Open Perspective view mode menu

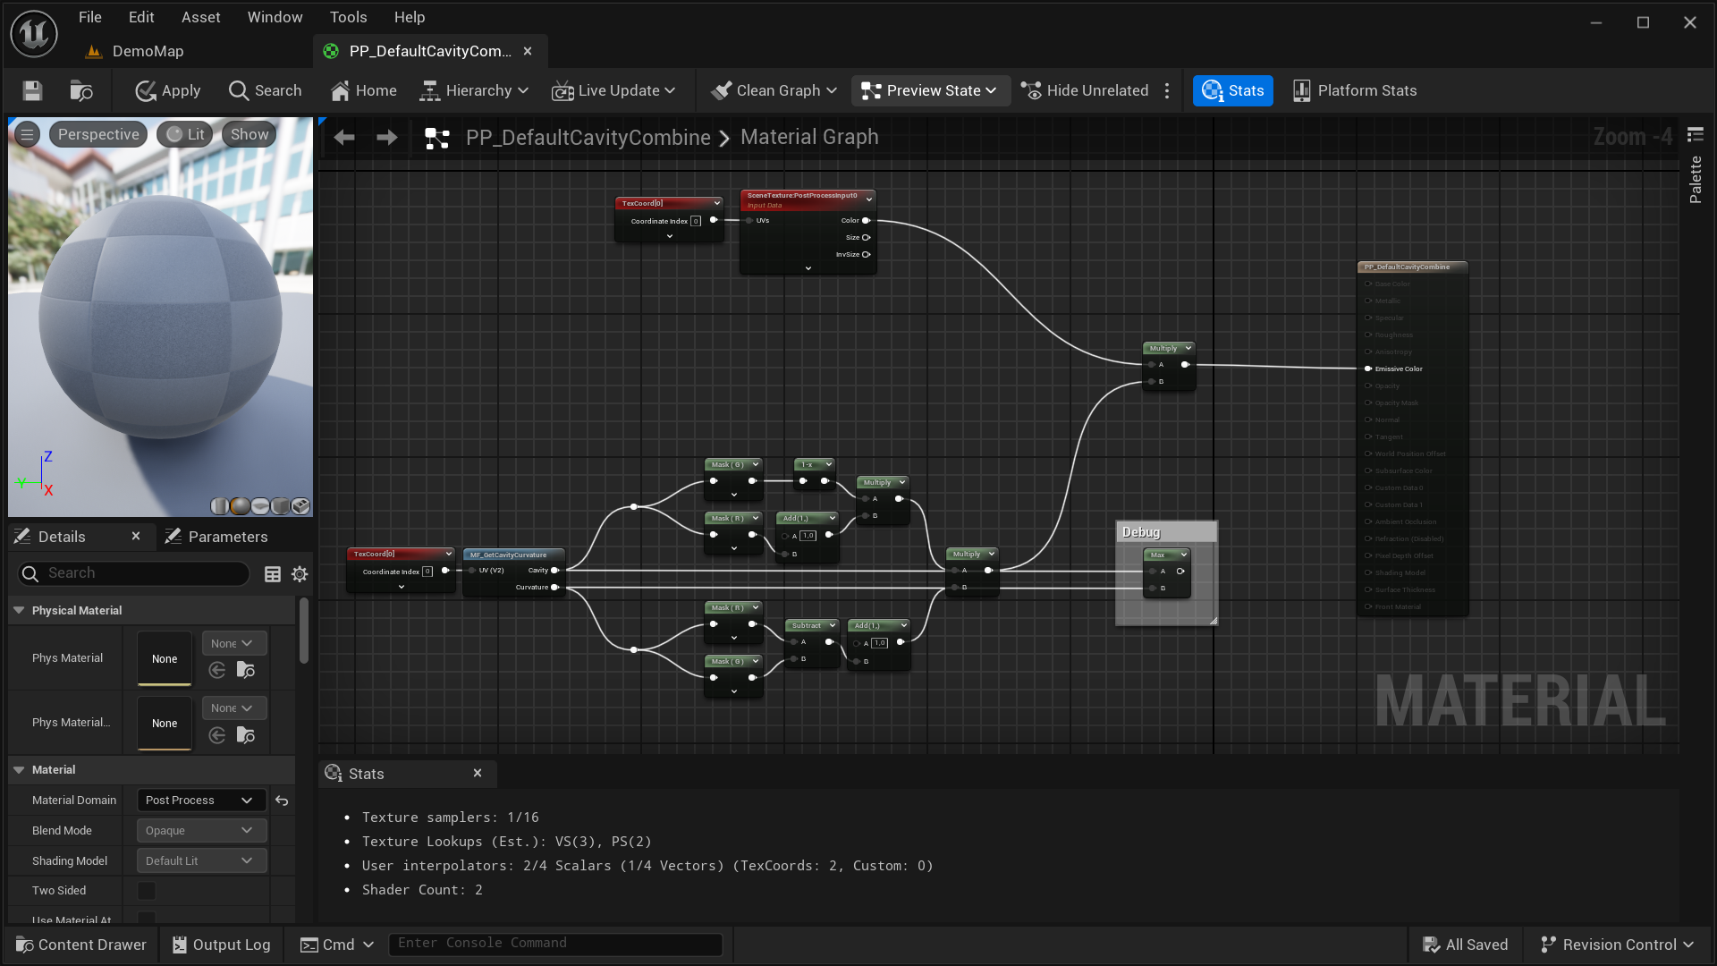tap(98, 134)
